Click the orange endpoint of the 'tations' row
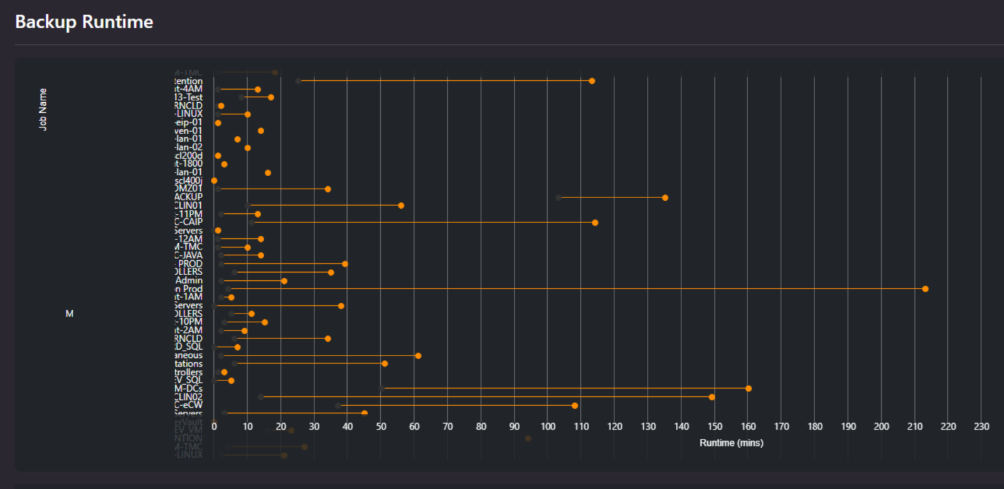 tap(385, 364)
